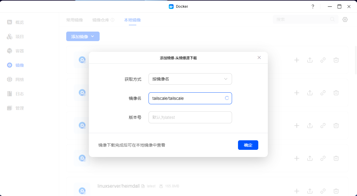The image size is (357, 196).
Task: Click the 版本号 version input field
Action: coord(190,117)
